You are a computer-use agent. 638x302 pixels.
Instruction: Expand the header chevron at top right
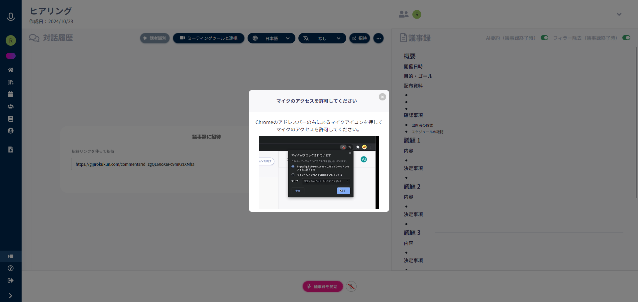619,14
